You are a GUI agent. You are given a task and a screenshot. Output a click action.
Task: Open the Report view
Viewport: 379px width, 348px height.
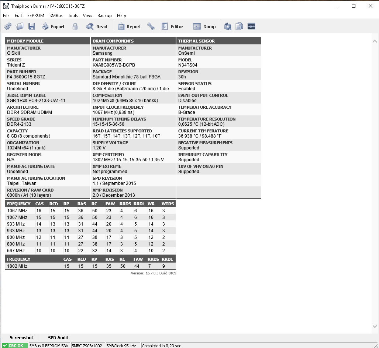pyautogui.click(x=130, y=26)
